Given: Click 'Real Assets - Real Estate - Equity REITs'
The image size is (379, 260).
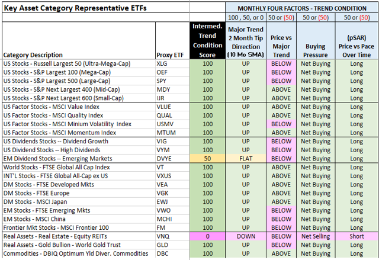Looking at the screenshot, I should [x=55, y=236].
